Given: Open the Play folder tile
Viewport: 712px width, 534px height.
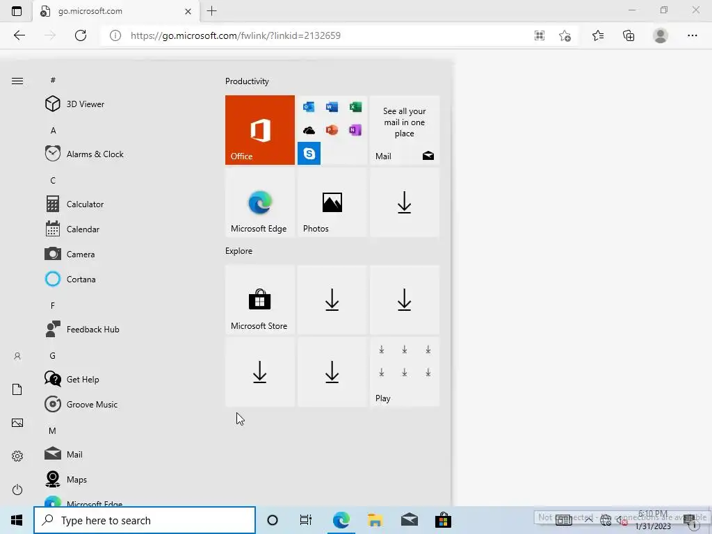Looking at the screenshot, I should coord(404,372).
